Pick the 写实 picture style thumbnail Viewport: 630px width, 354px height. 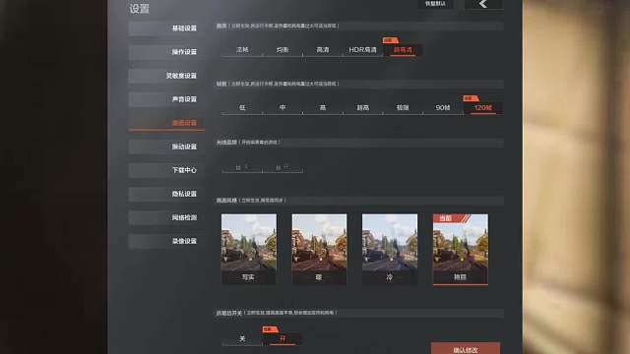coord(249,249)
